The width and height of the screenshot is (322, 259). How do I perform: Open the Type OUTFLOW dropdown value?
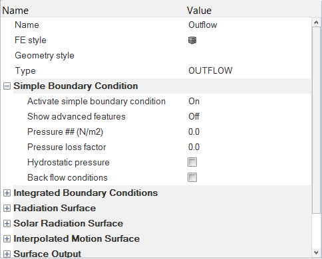click(249, 71)
